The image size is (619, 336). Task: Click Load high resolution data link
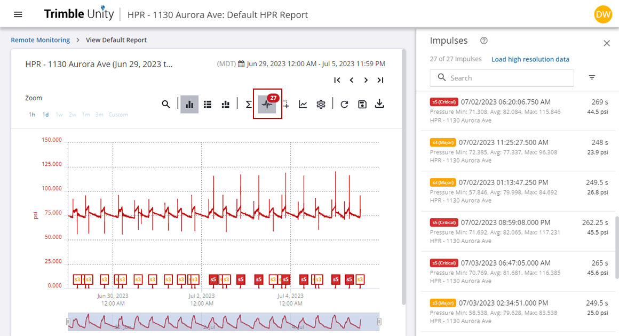(530, 59)
